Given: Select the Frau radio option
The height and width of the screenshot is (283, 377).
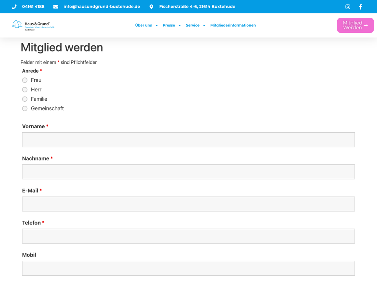Looking at the screenshot, I should tap(25, 80).
